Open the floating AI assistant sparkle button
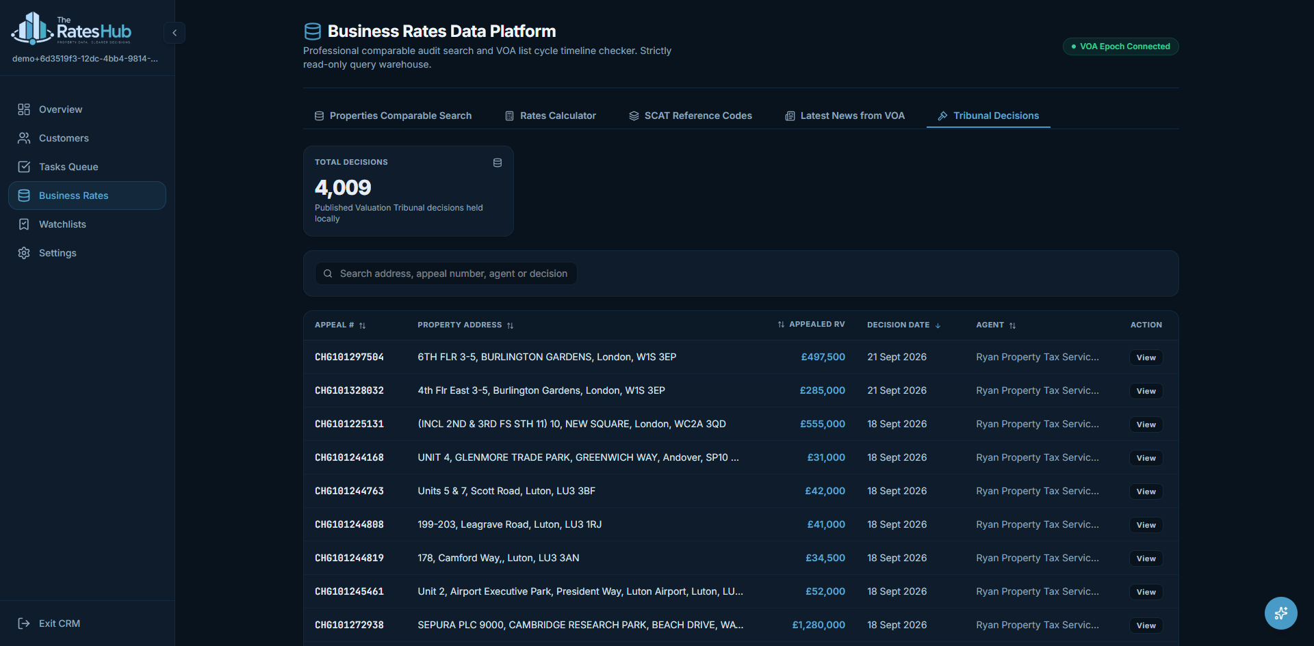The image size is (1314, 646). [x=1281, y=613]
